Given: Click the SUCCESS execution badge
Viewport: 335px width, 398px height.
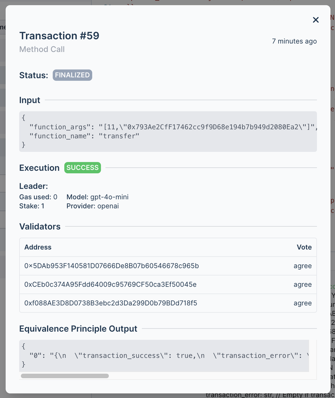Looking at the screenshot, I should coord(83,168).
